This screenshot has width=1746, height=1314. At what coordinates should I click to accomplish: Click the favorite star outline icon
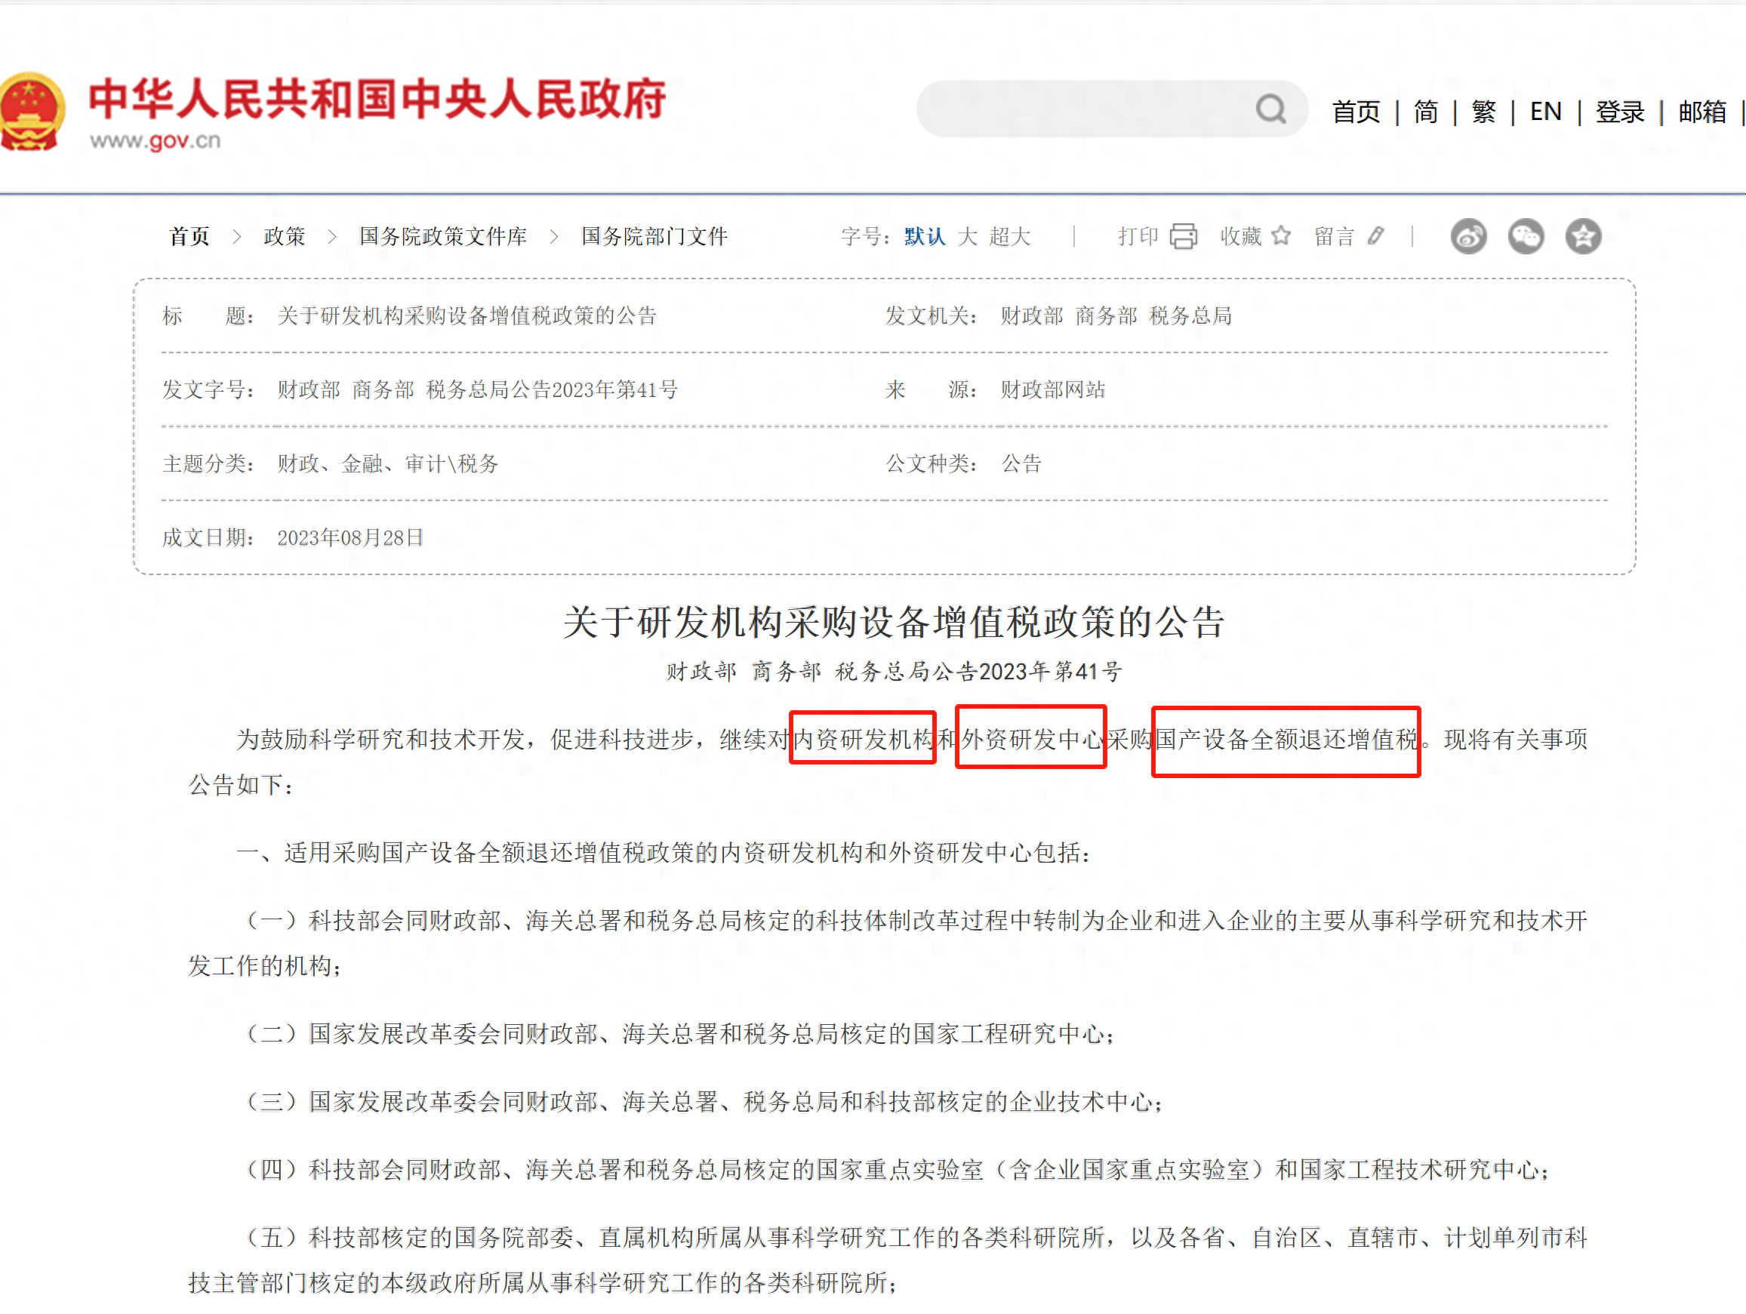1281,235
